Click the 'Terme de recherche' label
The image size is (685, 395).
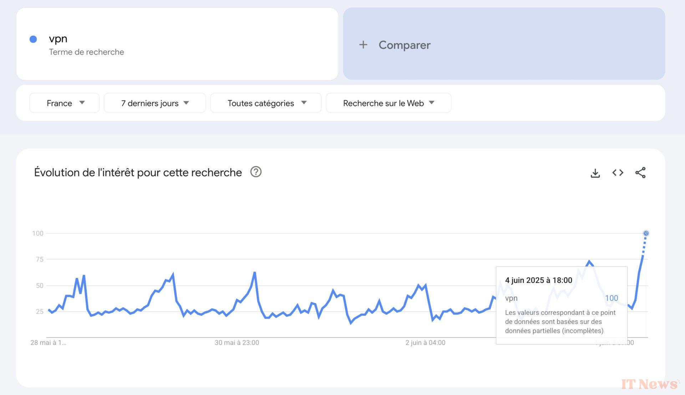(x=86, y=52)
